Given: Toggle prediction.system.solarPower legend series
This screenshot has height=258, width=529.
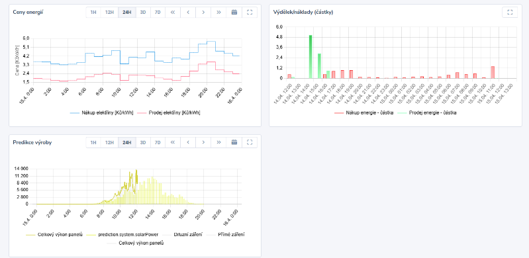Looking at the screenshot, I should 122,234.
